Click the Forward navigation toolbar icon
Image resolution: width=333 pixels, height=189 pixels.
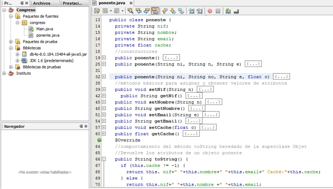point(116,11)
